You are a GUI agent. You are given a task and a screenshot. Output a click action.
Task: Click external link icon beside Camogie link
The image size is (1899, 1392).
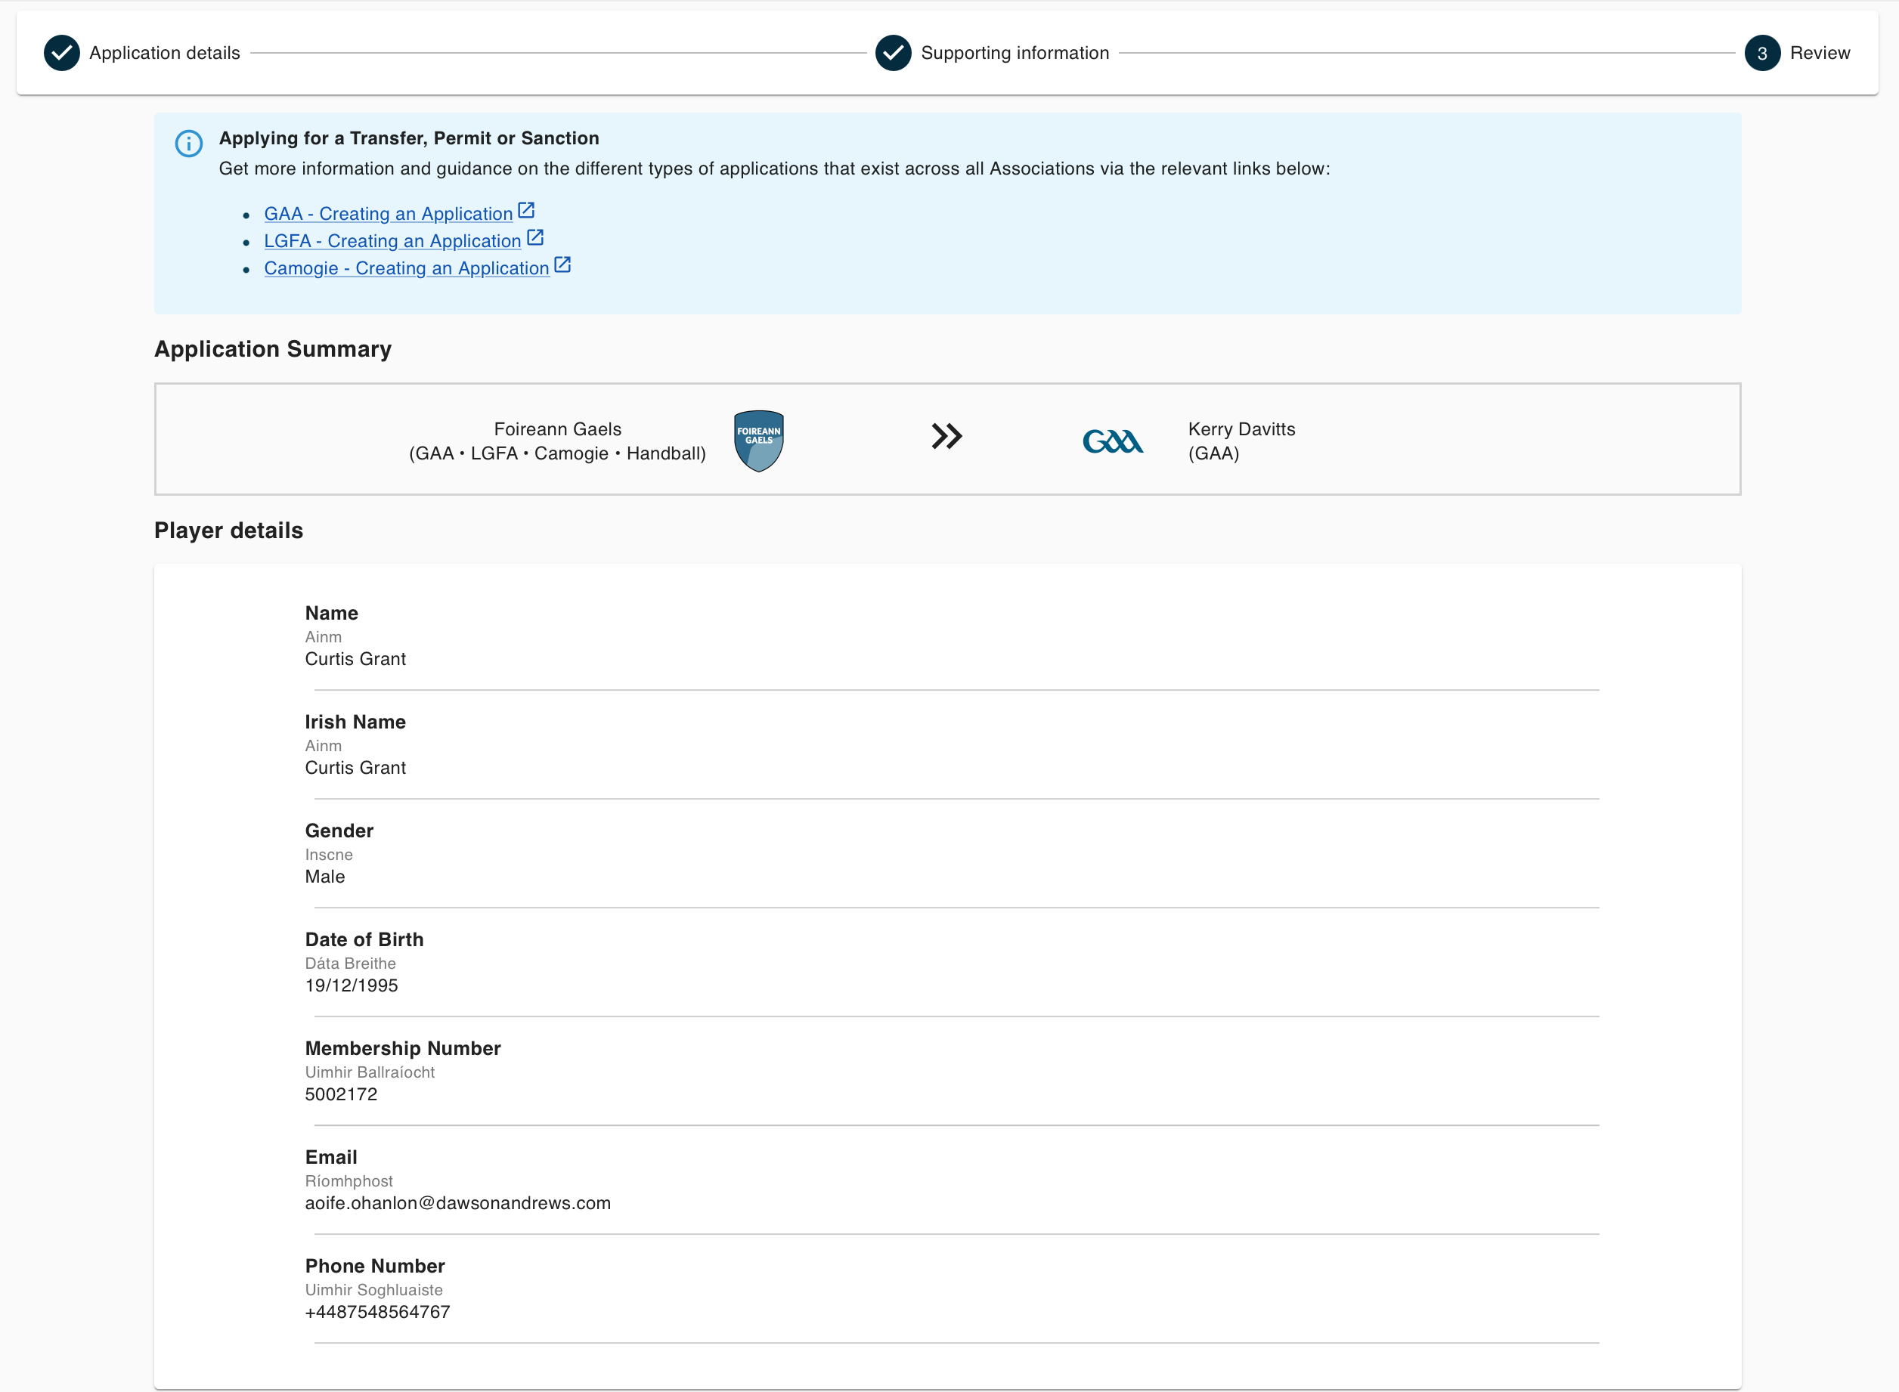563,264
